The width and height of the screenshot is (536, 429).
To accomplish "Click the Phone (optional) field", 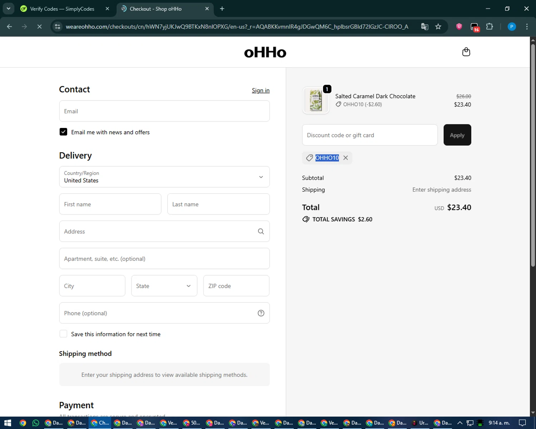I will click(164, 313).
